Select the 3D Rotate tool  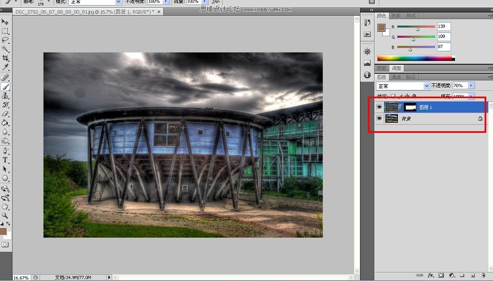tap(5, 189)
